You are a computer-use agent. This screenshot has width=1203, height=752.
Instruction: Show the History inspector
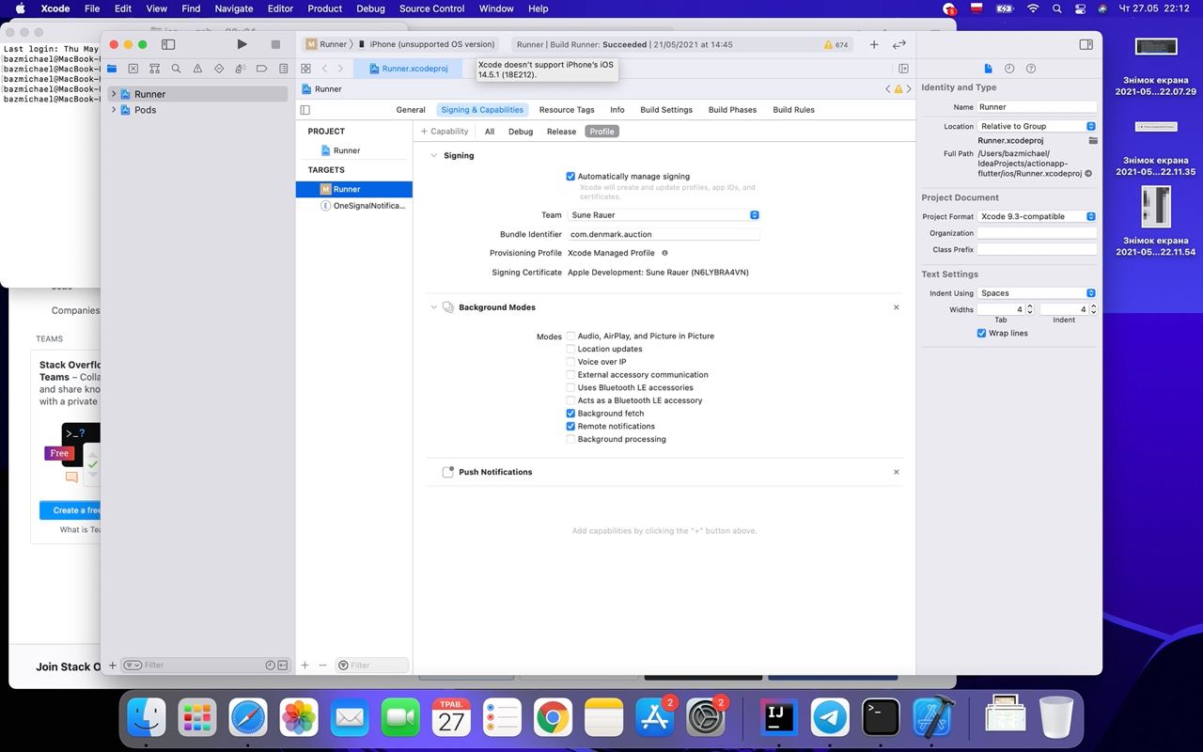tap(1009, 69)
